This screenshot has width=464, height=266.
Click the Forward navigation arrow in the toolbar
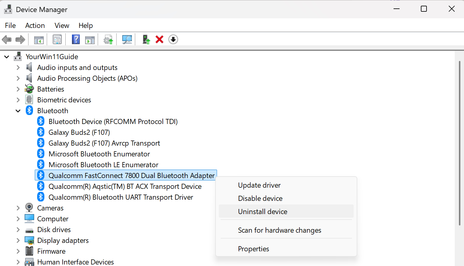[x=20, y=39]
